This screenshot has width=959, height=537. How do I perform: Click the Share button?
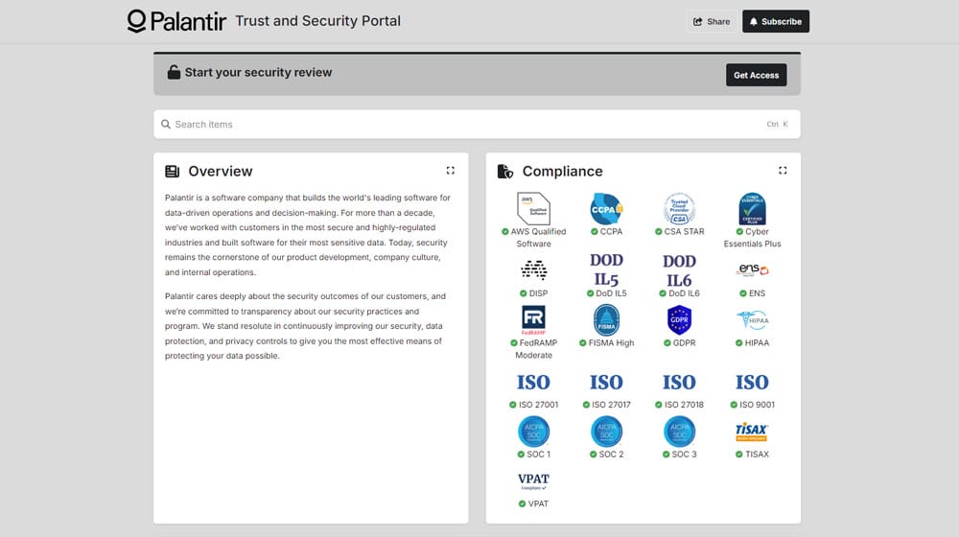point(712,21)
